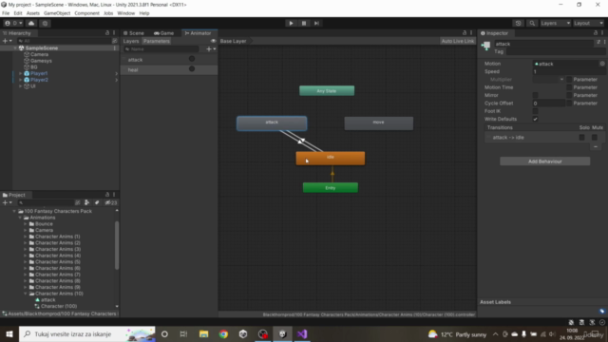Toggle the Mirror checkbox
Image resolution: width=608 pixels, height=342 pixels.
pos(535,95)
